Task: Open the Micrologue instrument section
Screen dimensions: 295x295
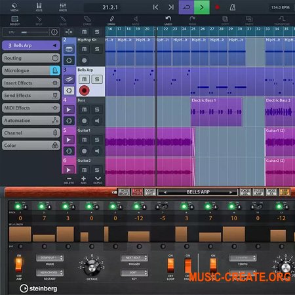Action: click(x=31, y=70)
